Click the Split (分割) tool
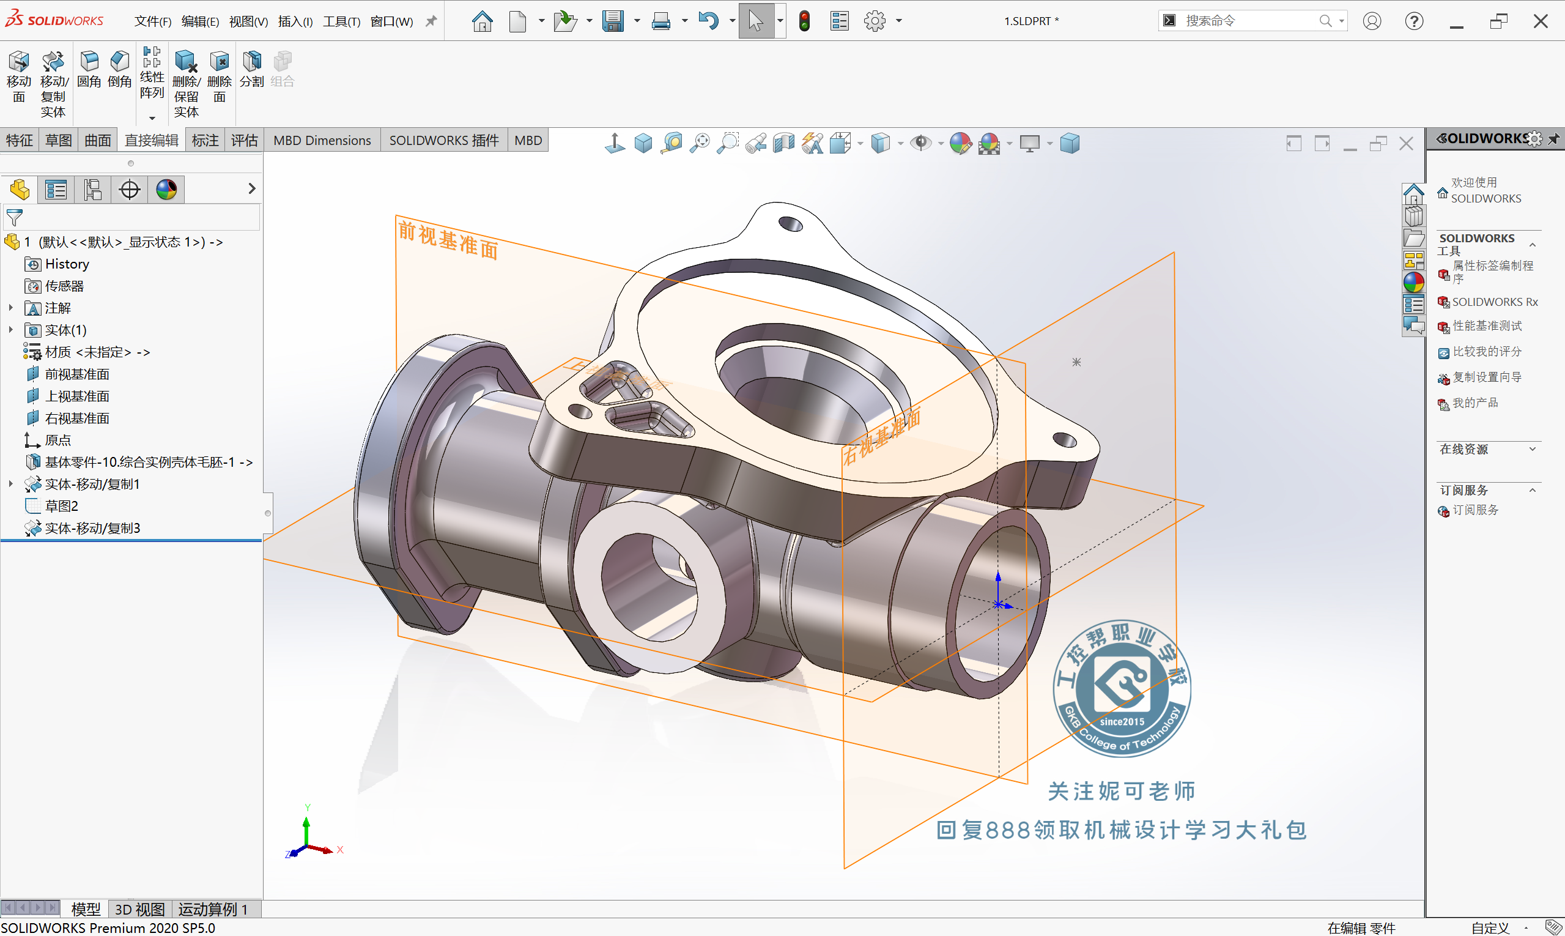 click(x=251, y=69)
